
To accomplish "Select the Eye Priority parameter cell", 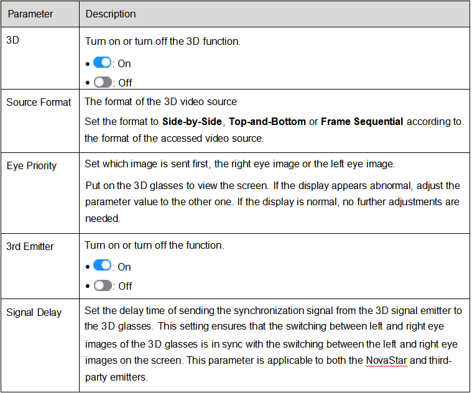I will point(40,193).
